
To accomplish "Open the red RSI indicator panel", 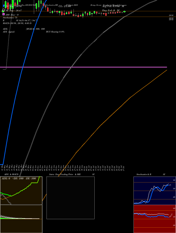I will (155, 219).
